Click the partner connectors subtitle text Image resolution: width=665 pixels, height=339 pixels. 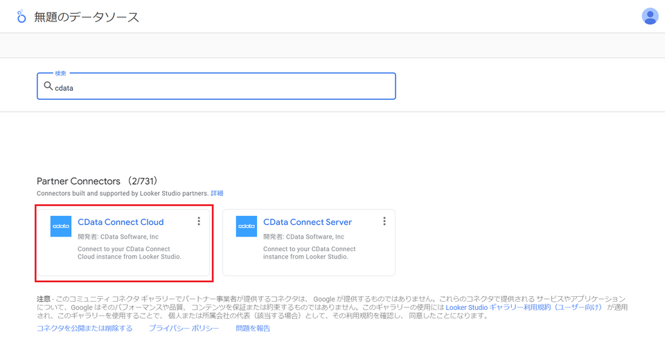[x=123, y=193]
